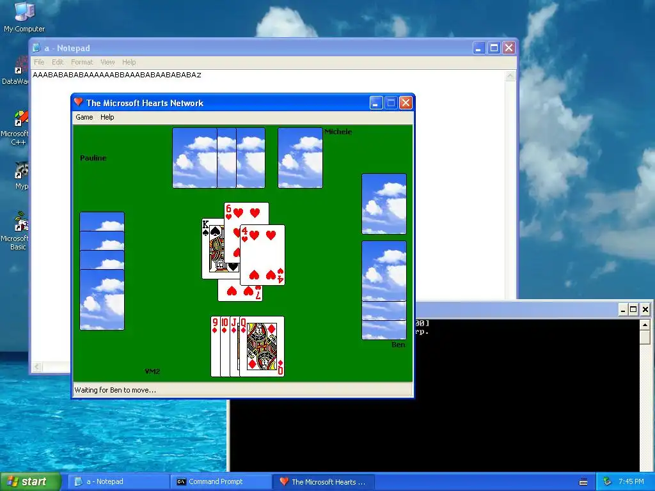Click the 6 of hearts on table
This screenshot has width=655, height=491.
click(x=246, y=214)
